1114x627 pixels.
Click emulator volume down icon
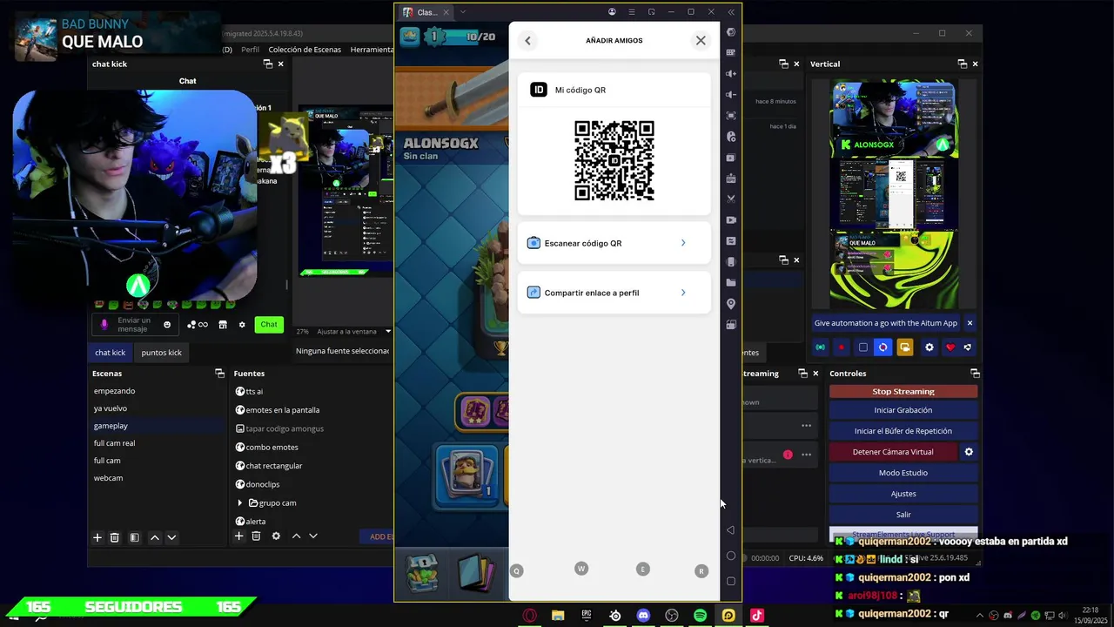tap(731, 95)
